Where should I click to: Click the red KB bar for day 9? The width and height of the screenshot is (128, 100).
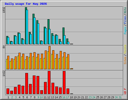coord(38,85)
